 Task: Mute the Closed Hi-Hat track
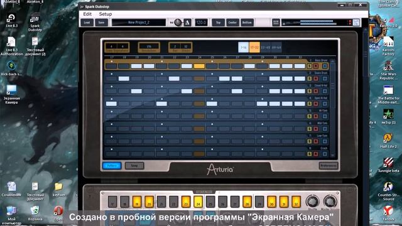pyautogui.click(x=316, y=91)
